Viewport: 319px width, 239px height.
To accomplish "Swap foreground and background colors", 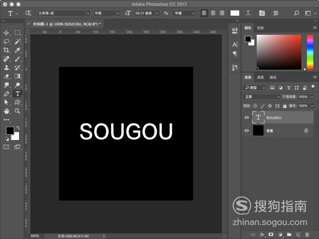I will (18, 127).
